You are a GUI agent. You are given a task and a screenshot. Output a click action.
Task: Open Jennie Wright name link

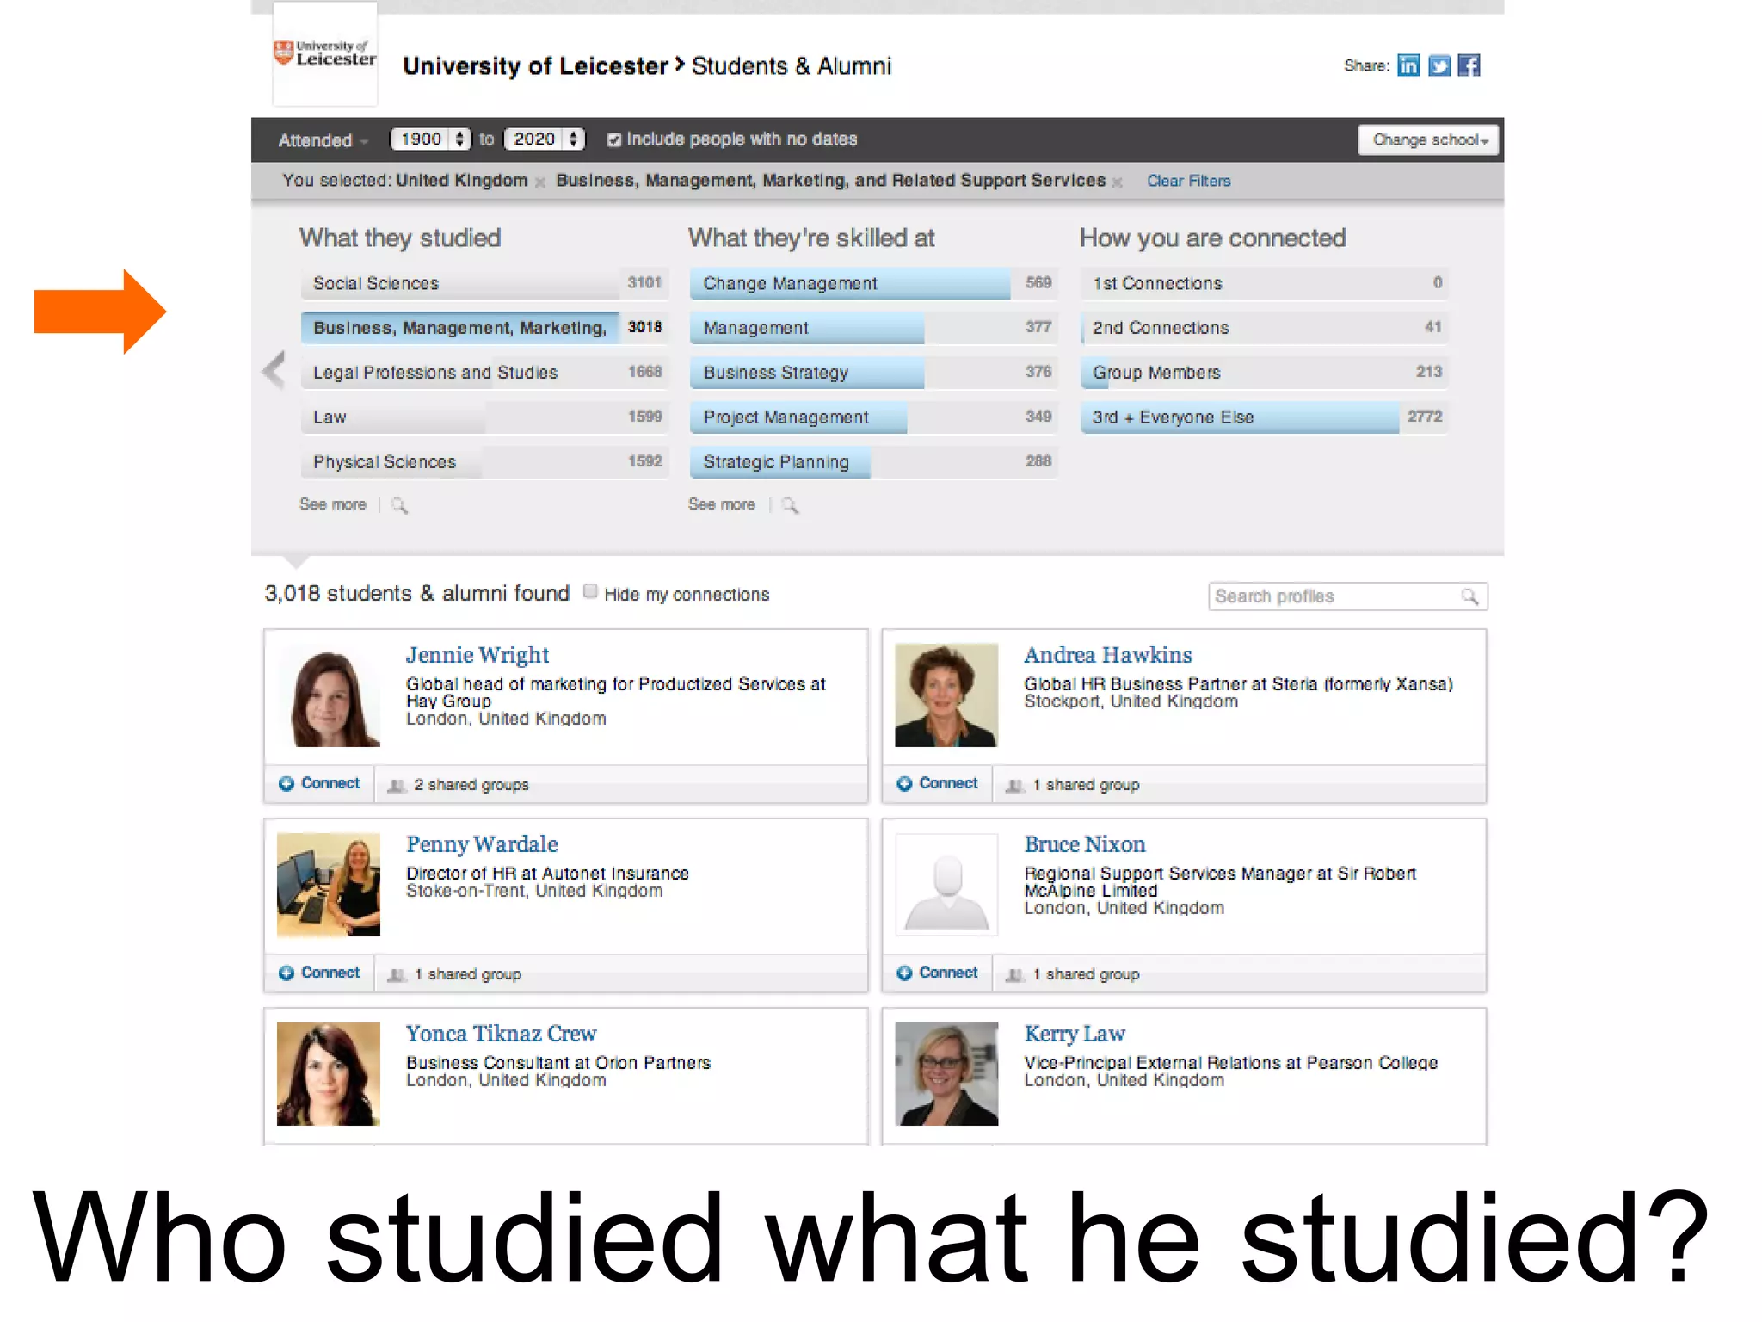477,655
